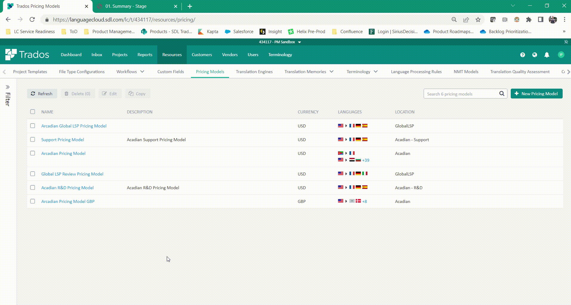The height and width of the screenshot is (305, 571).
Task: Switch to the Translation Quality Assessment tab
Action: coord(520,72)
